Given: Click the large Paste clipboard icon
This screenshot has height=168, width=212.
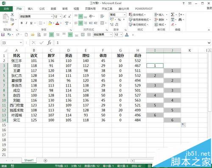Looking at the screenshot, I should click(6, 17).
